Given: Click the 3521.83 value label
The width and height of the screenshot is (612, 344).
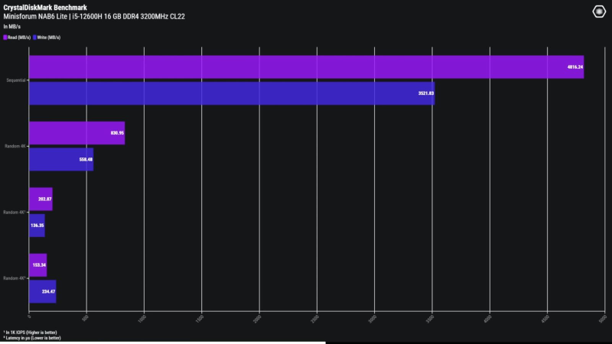Looking at the screenshot, I should click(x=421, y=93).
